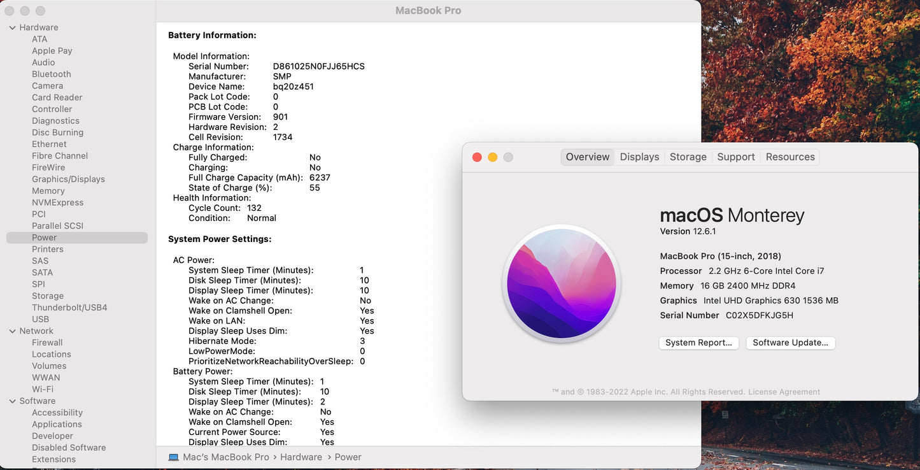Image resolution: width=920 pixels, height=470 pixels.
Task: Select Firewall under the Network section
Action: click(46, 342)
